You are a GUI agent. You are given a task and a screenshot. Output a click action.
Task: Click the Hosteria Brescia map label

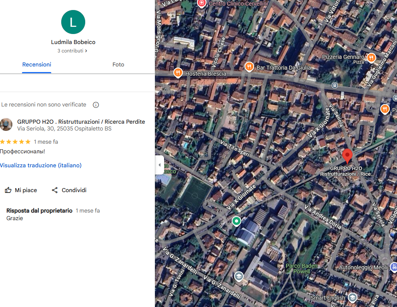click(x=206, y=74)
